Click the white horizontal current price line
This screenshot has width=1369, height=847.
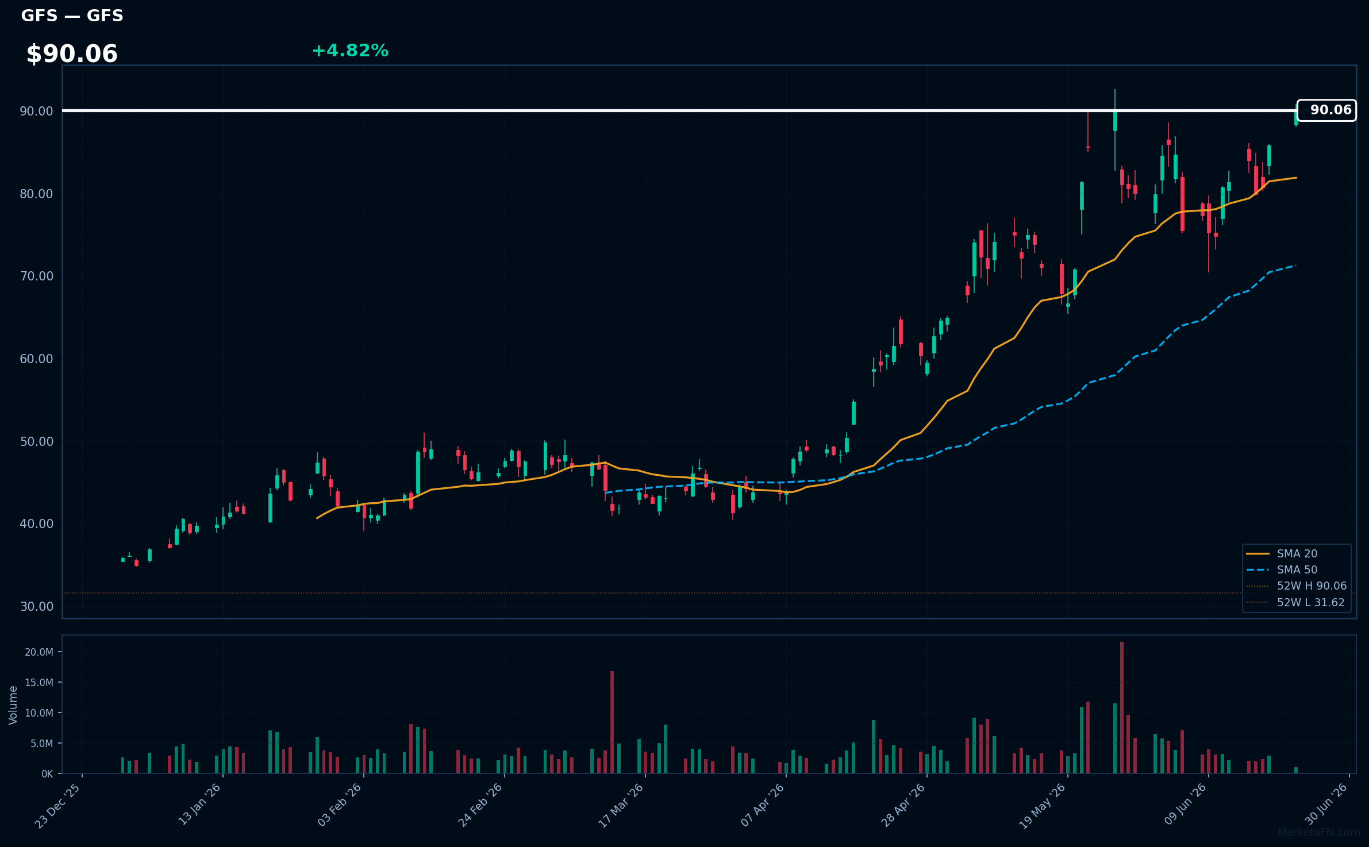[680, 110]
